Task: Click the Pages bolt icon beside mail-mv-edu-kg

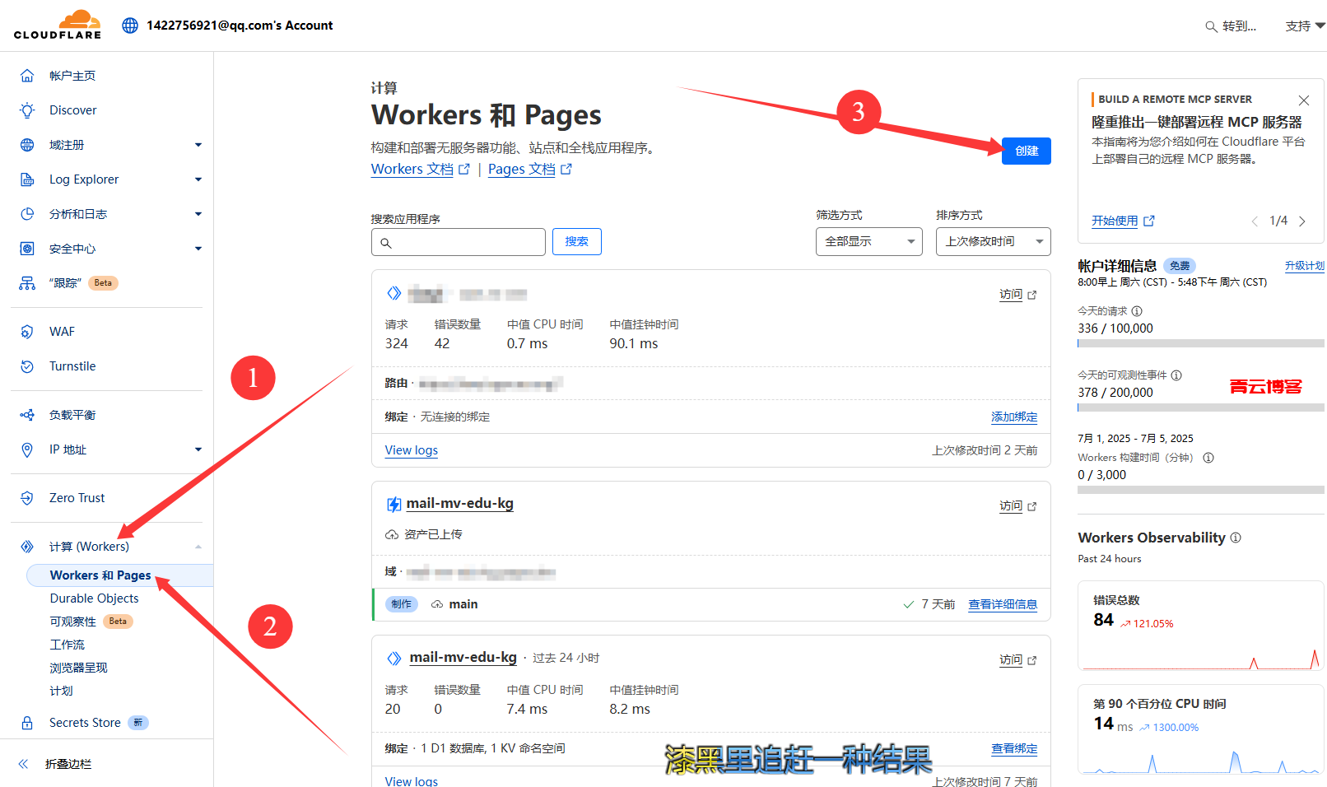Action: 394,504
